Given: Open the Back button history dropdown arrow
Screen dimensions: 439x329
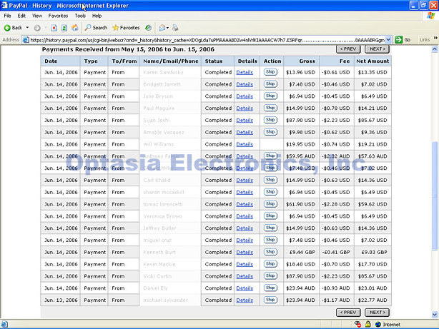Looking at the screenshot, I should click(x=27, y=27).
